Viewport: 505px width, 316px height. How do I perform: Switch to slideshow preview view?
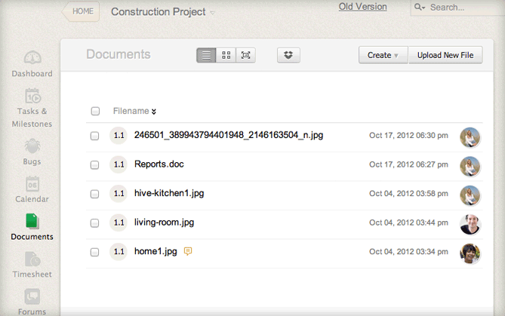(245, 55)
